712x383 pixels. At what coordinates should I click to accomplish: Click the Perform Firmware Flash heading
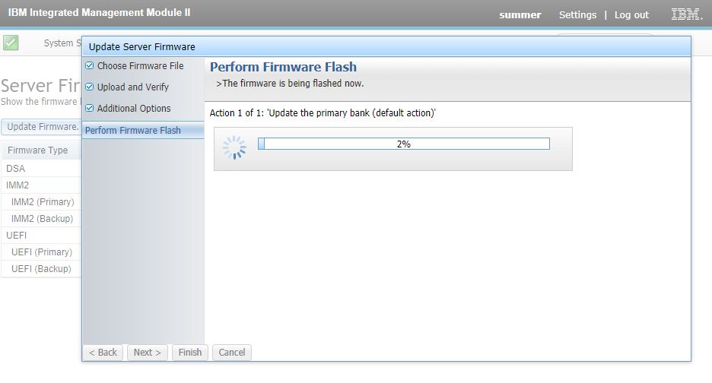pos(283,67)
